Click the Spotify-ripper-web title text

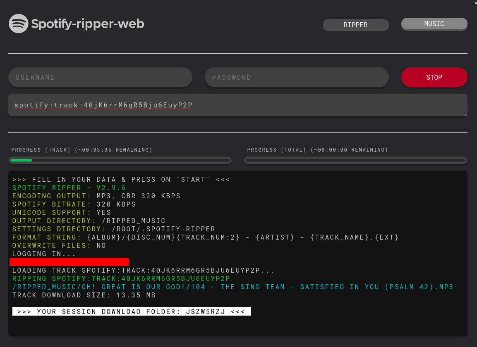pos(88,24)
